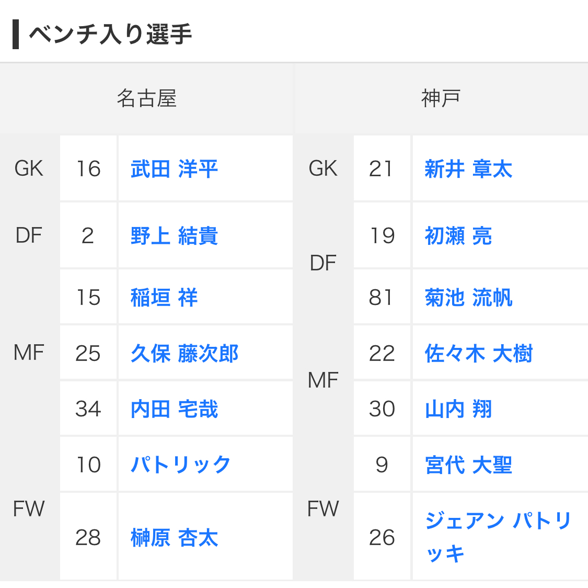This screenshot has height=588, width=588.
Task: Click jersey number 26 cell
Action: click(x=382, y=538)
